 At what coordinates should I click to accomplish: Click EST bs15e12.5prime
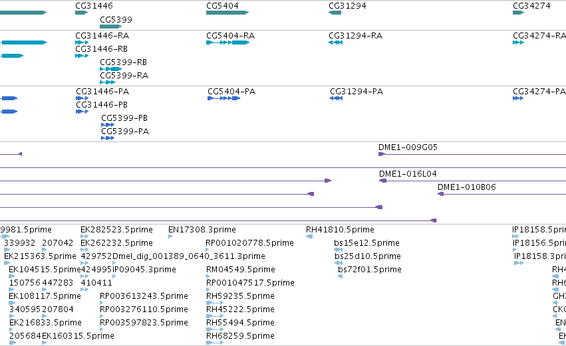coord(366,243)
